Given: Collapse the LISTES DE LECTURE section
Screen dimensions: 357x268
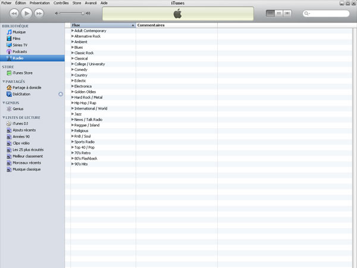Looking at the screenshot, I should point(4,117).
